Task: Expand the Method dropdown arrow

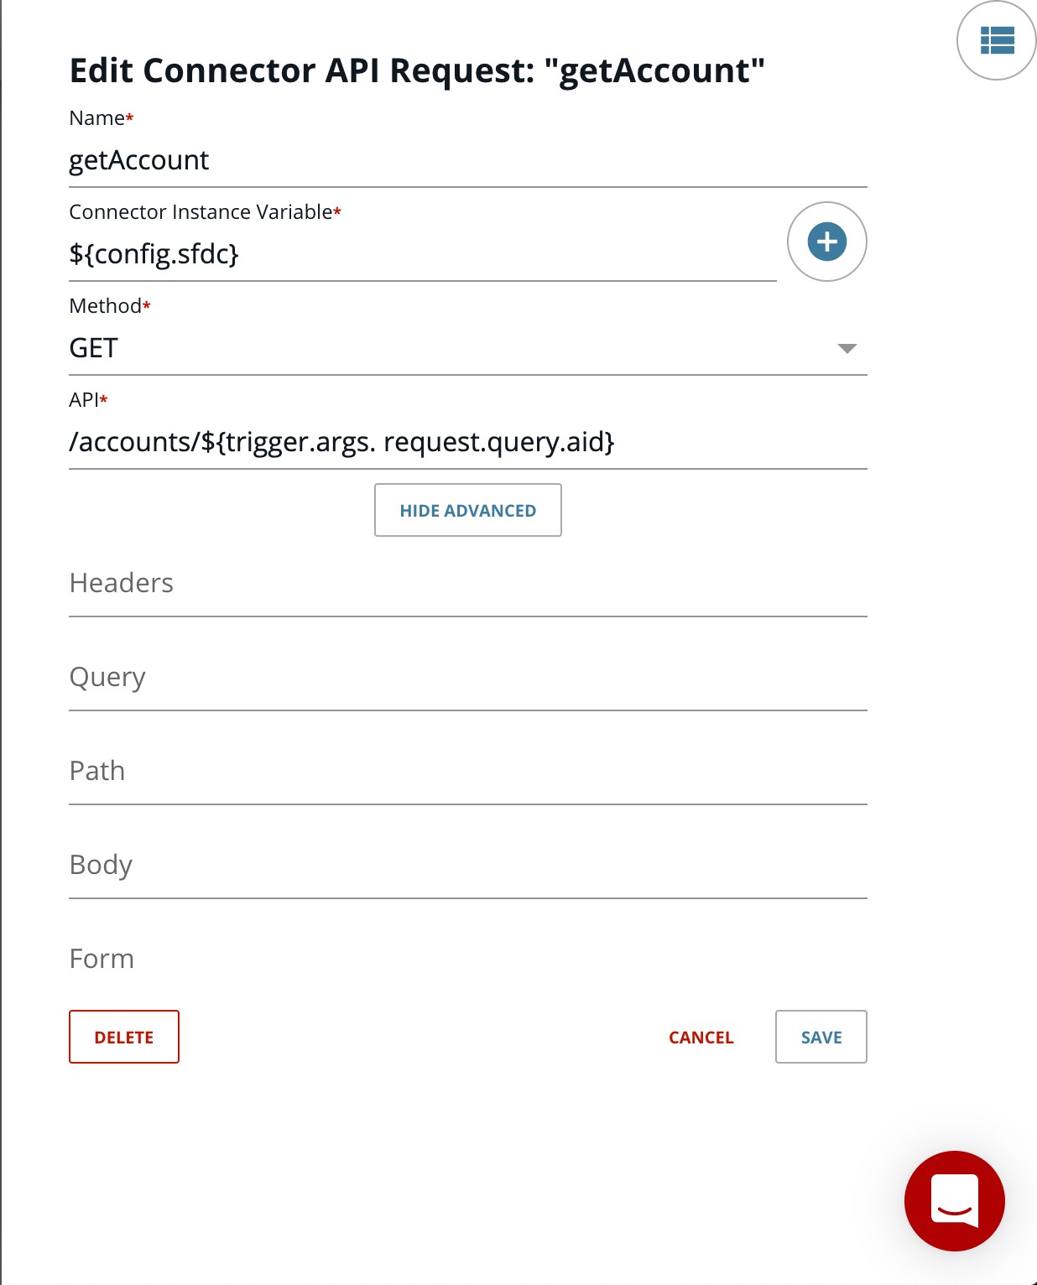Action: pyautogui.click(x=847, y=348)
